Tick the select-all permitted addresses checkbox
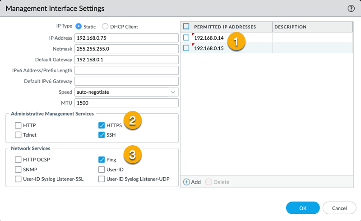The height and width of the screenshot is (221, 361). pyautogui.click(x=186, y=27)
